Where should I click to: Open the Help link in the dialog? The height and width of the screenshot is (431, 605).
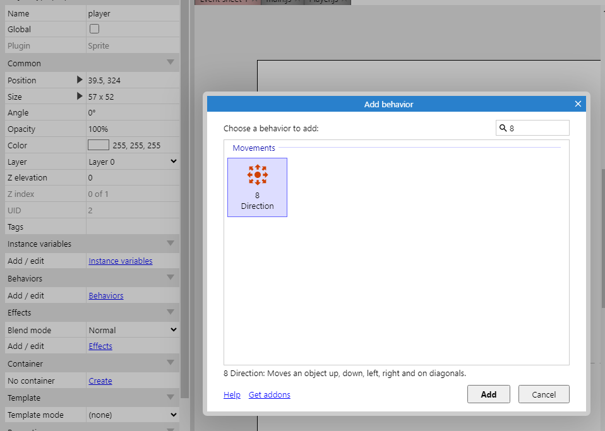click(232, 394)
